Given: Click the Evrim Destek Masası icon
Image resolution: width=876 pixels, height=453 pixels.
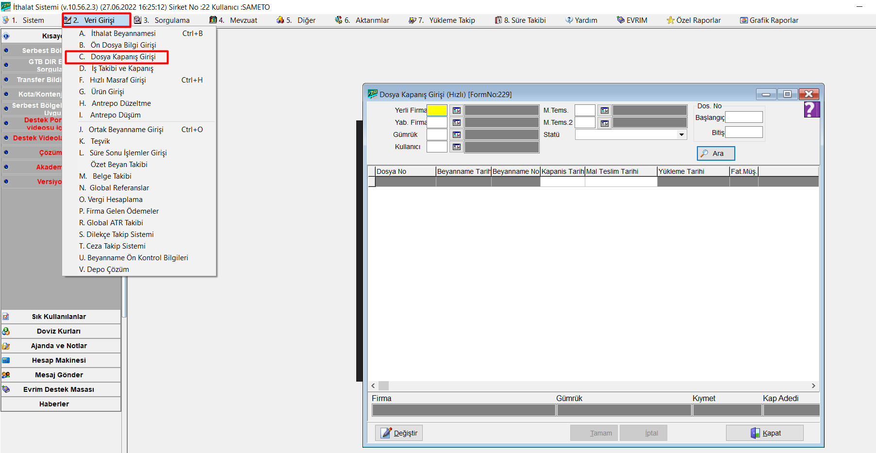Looking at the screenshot, I should pos(6,389).
